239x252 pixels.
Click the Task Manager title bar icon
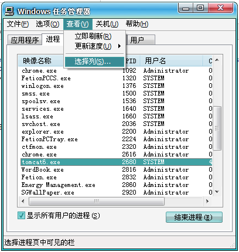pos(9,11)
